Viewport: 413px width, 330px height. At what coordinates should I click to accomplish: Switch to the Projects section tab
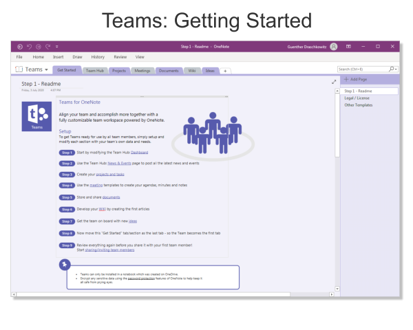click(x=119, y=71)
